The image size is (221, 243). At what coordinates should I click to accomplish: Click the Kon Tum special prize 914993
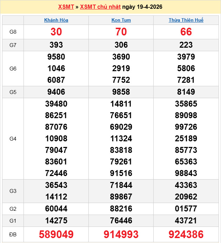pos(121,234)
